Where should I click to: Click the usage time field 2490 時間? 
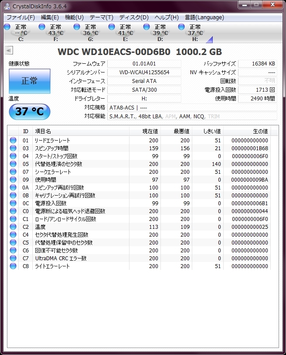pyautogui.click(x=258, y=99)
